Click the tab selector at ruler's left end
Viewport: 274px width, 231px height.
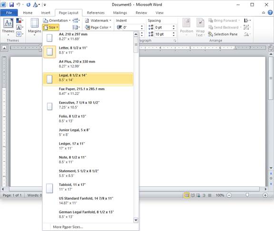pos(4,48)
